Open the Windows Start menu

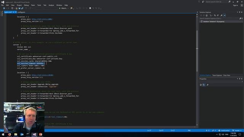click(x=3, y=134)
